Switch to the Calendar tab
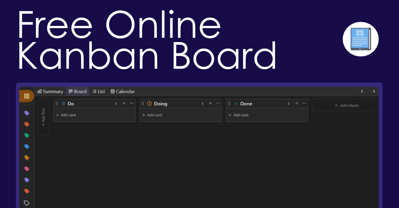Screen dimensions: 399x208 123,91
